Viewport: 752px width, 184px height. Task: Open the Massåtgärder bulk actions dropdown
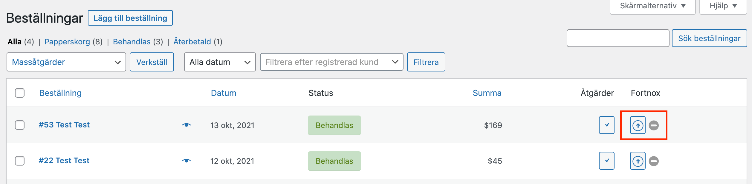click(66, 62)
